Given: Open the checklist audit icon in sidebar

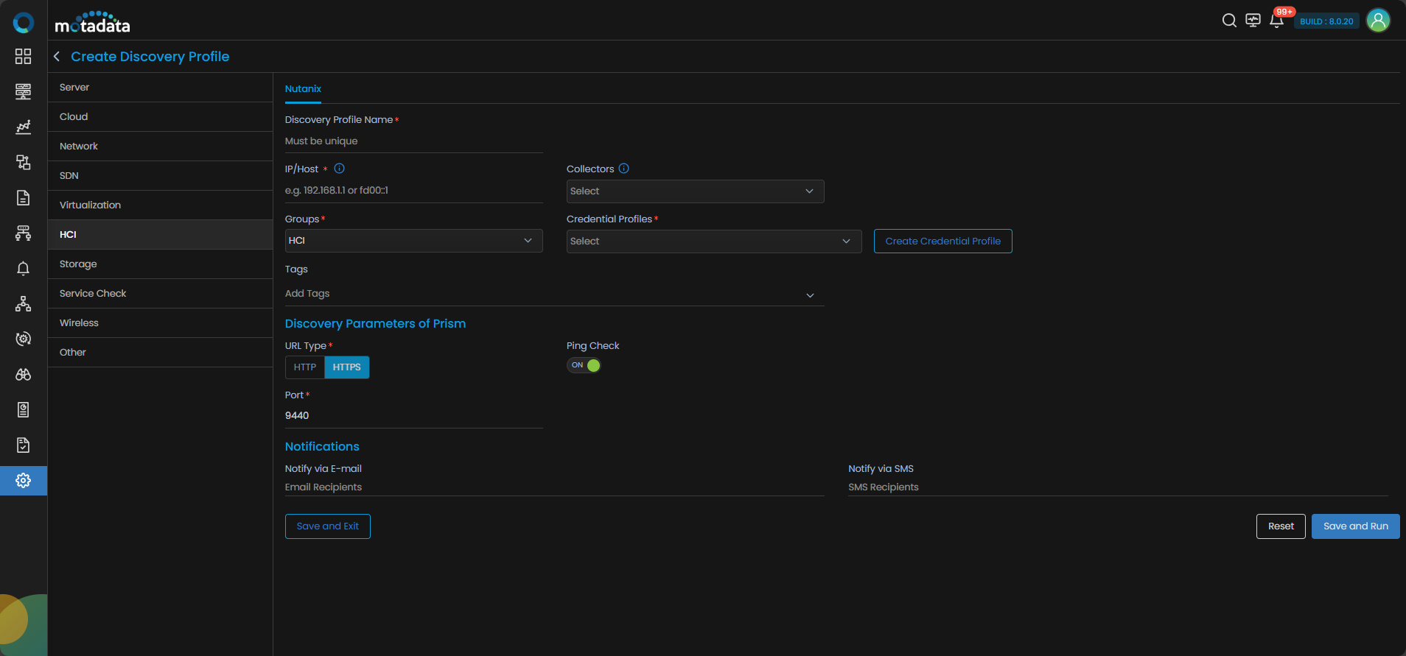Looking at the screenshot, I should coord(23,445).
